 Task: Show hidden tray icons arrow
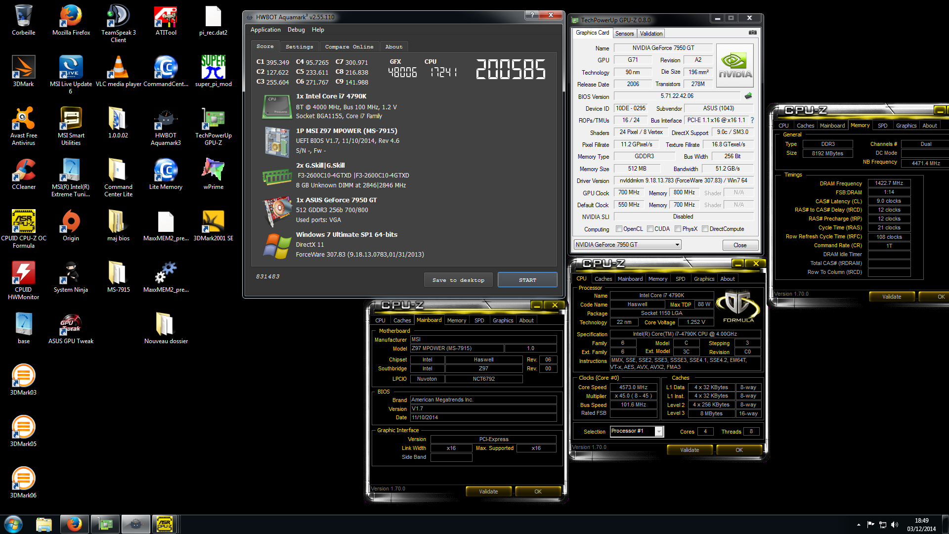859,525
